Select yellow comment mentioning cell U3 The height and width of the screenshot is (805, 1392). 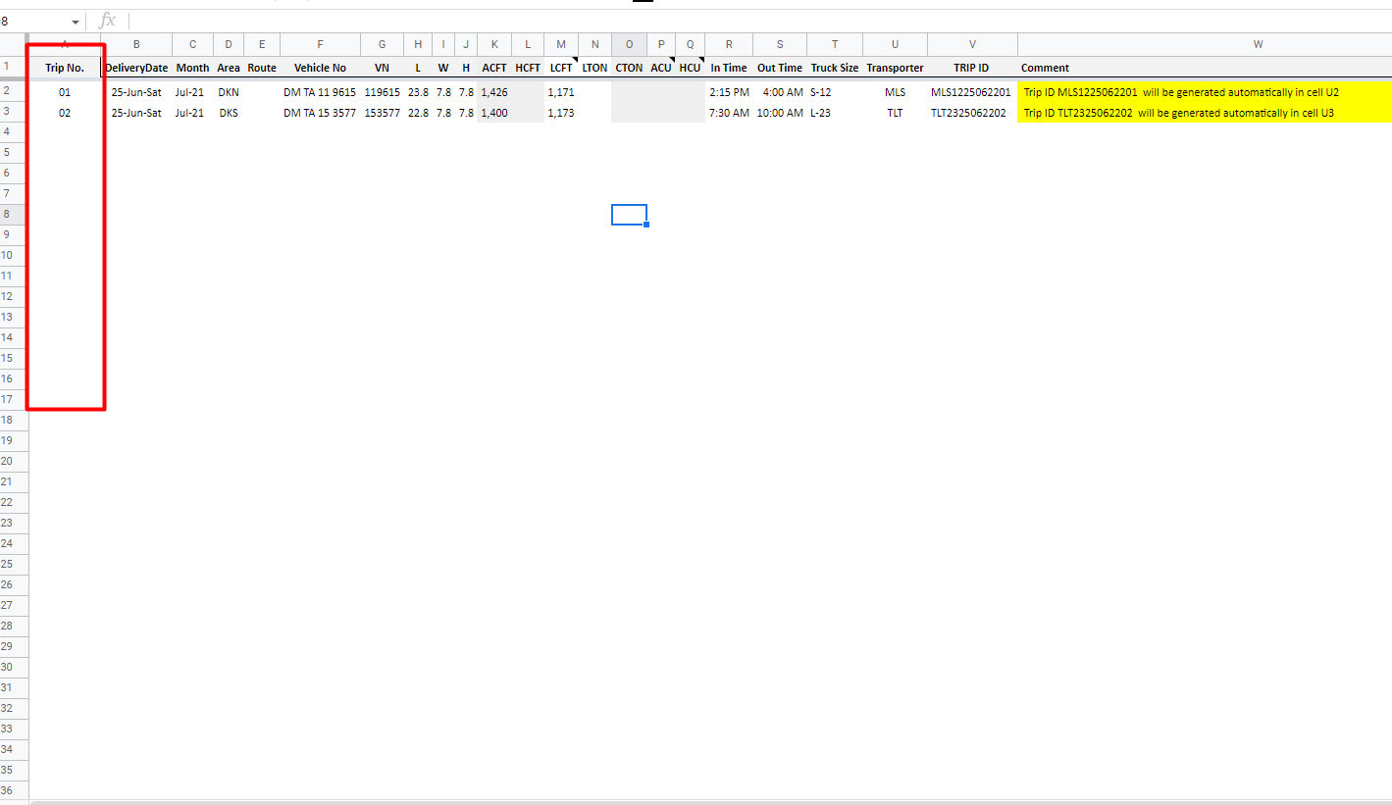1205,113
